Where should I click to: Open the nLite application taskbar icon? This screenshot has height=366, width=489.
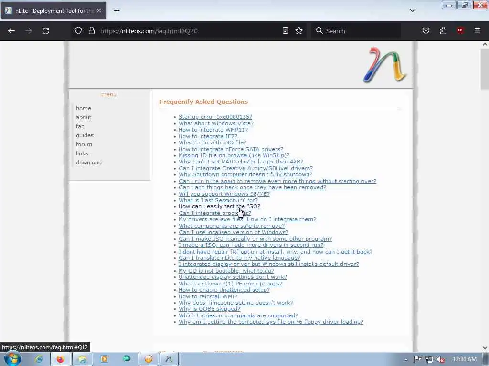[169, 359]
